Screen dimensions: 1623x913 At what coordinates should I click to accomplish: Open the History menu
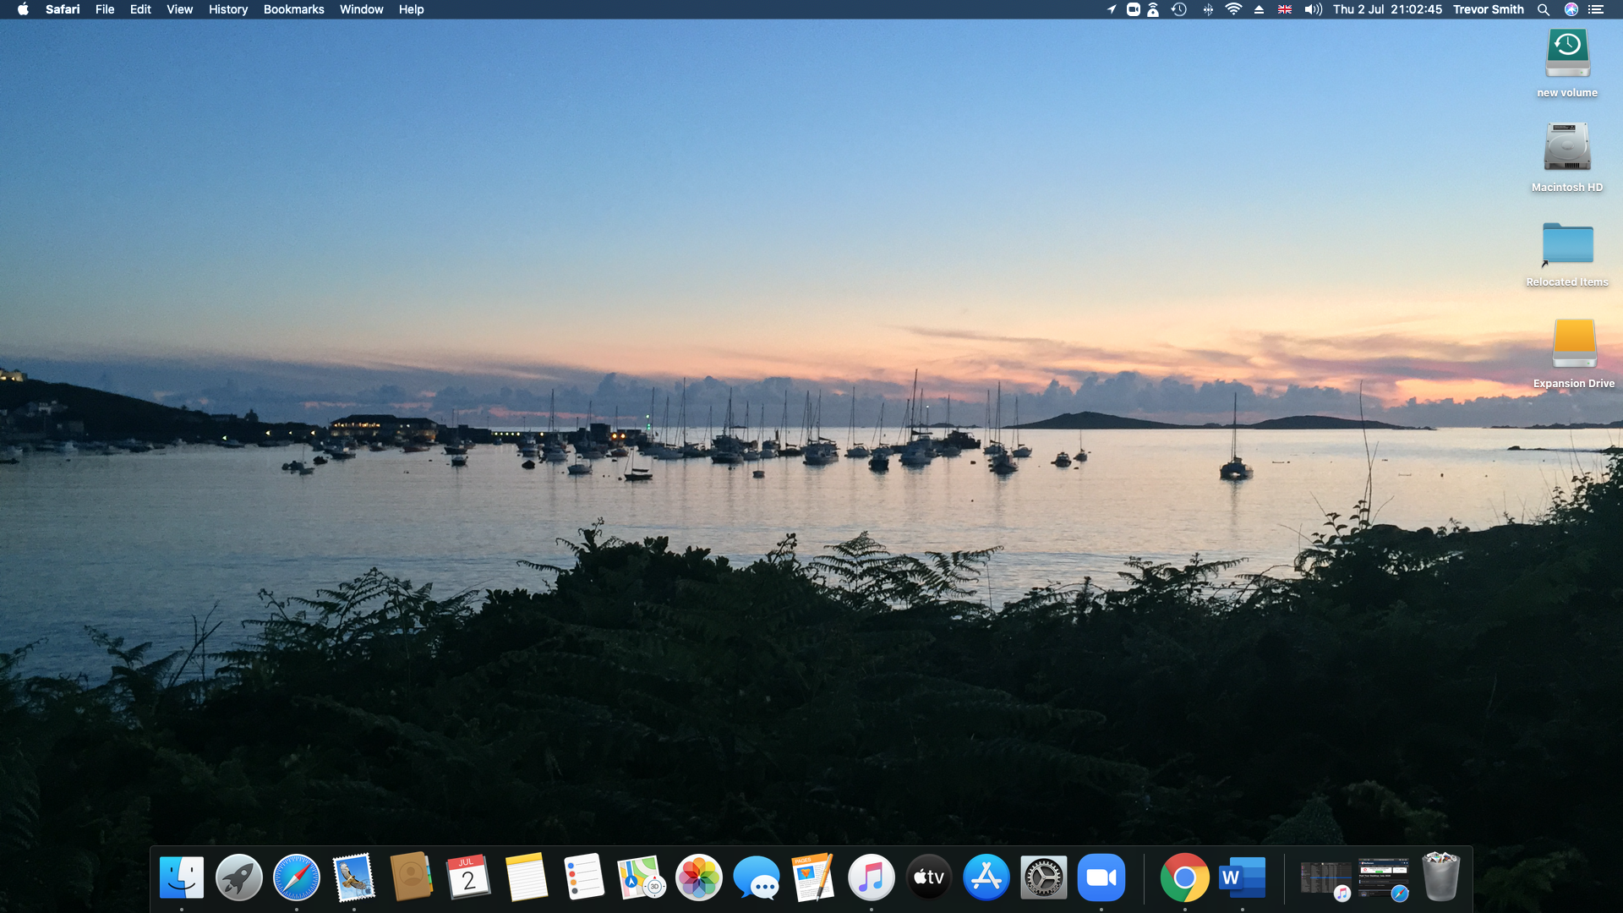[x=228, y=9]
